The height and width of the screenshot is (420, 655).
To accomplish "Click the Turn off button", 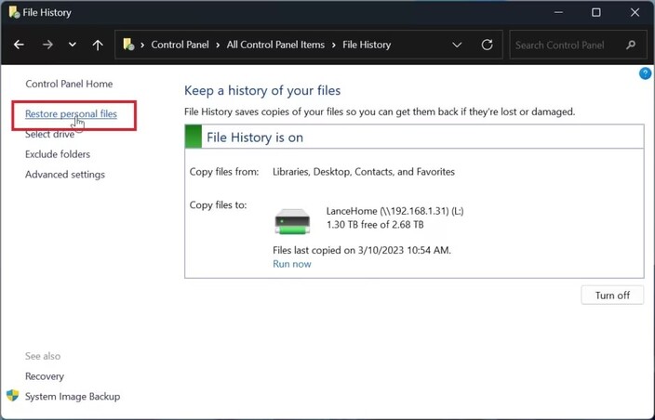I will pos(612,295).
